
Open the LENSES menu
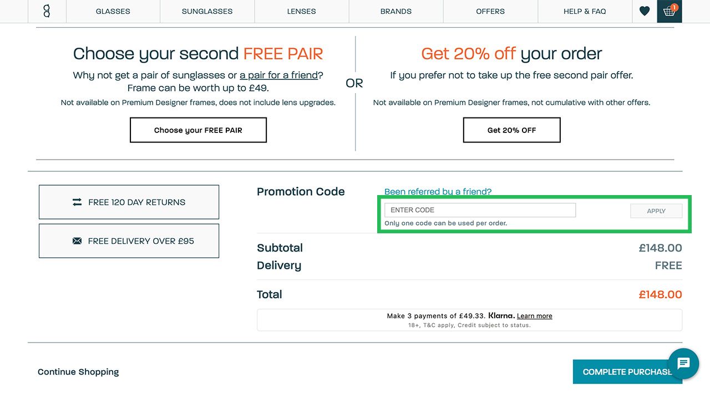pyautogui.click(x=301, y=11)
